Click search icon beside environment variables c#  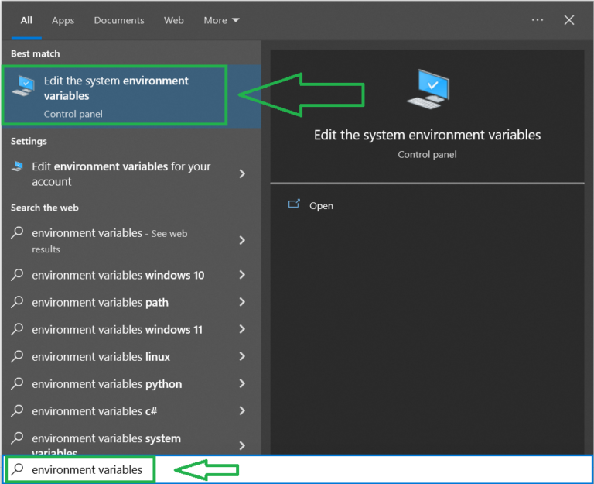17,410
